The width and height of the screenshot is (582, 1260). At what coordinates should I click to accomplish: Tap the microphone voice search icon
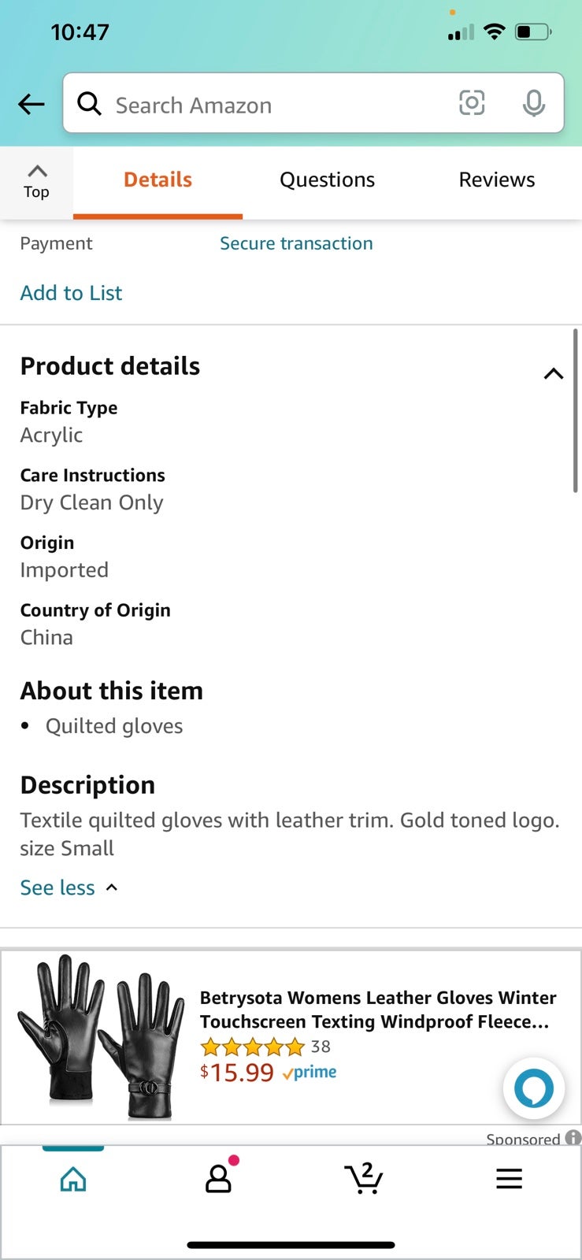point(534,103)
